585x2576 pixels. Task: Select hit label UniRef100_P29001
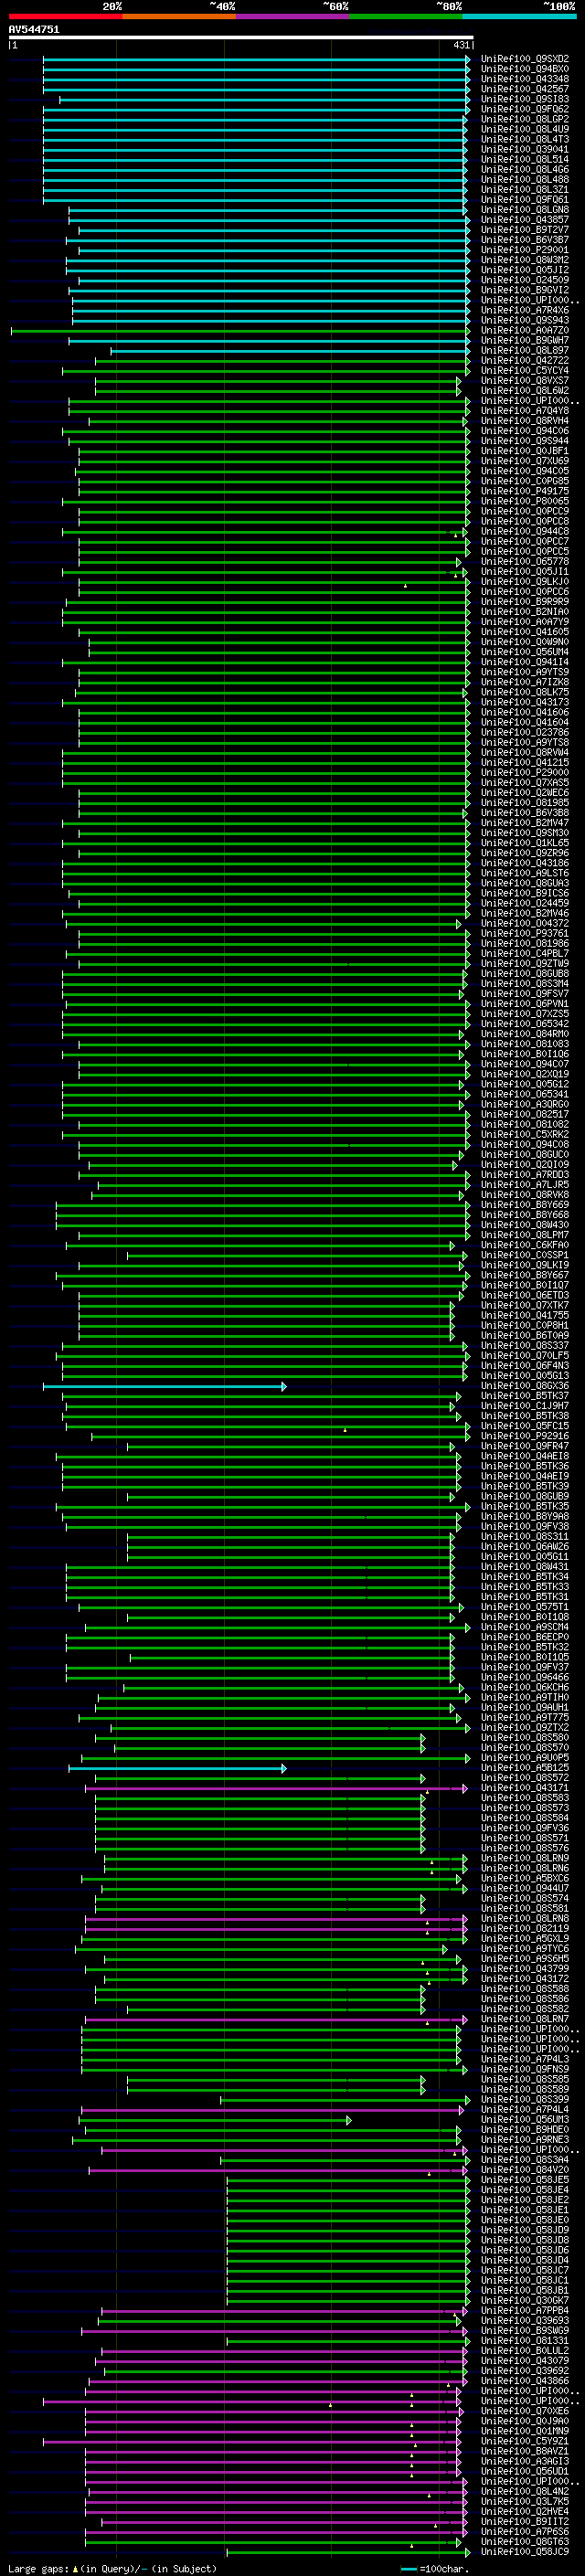[525, 250]
